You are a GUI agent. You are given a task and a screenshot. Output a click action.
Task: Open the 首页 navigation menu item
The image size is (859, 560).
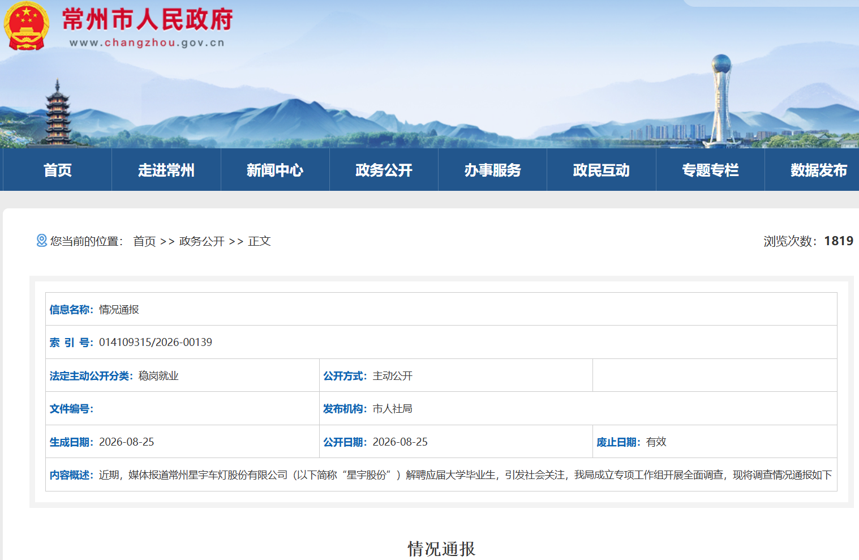pyautogui.click(x=57, y=170)
